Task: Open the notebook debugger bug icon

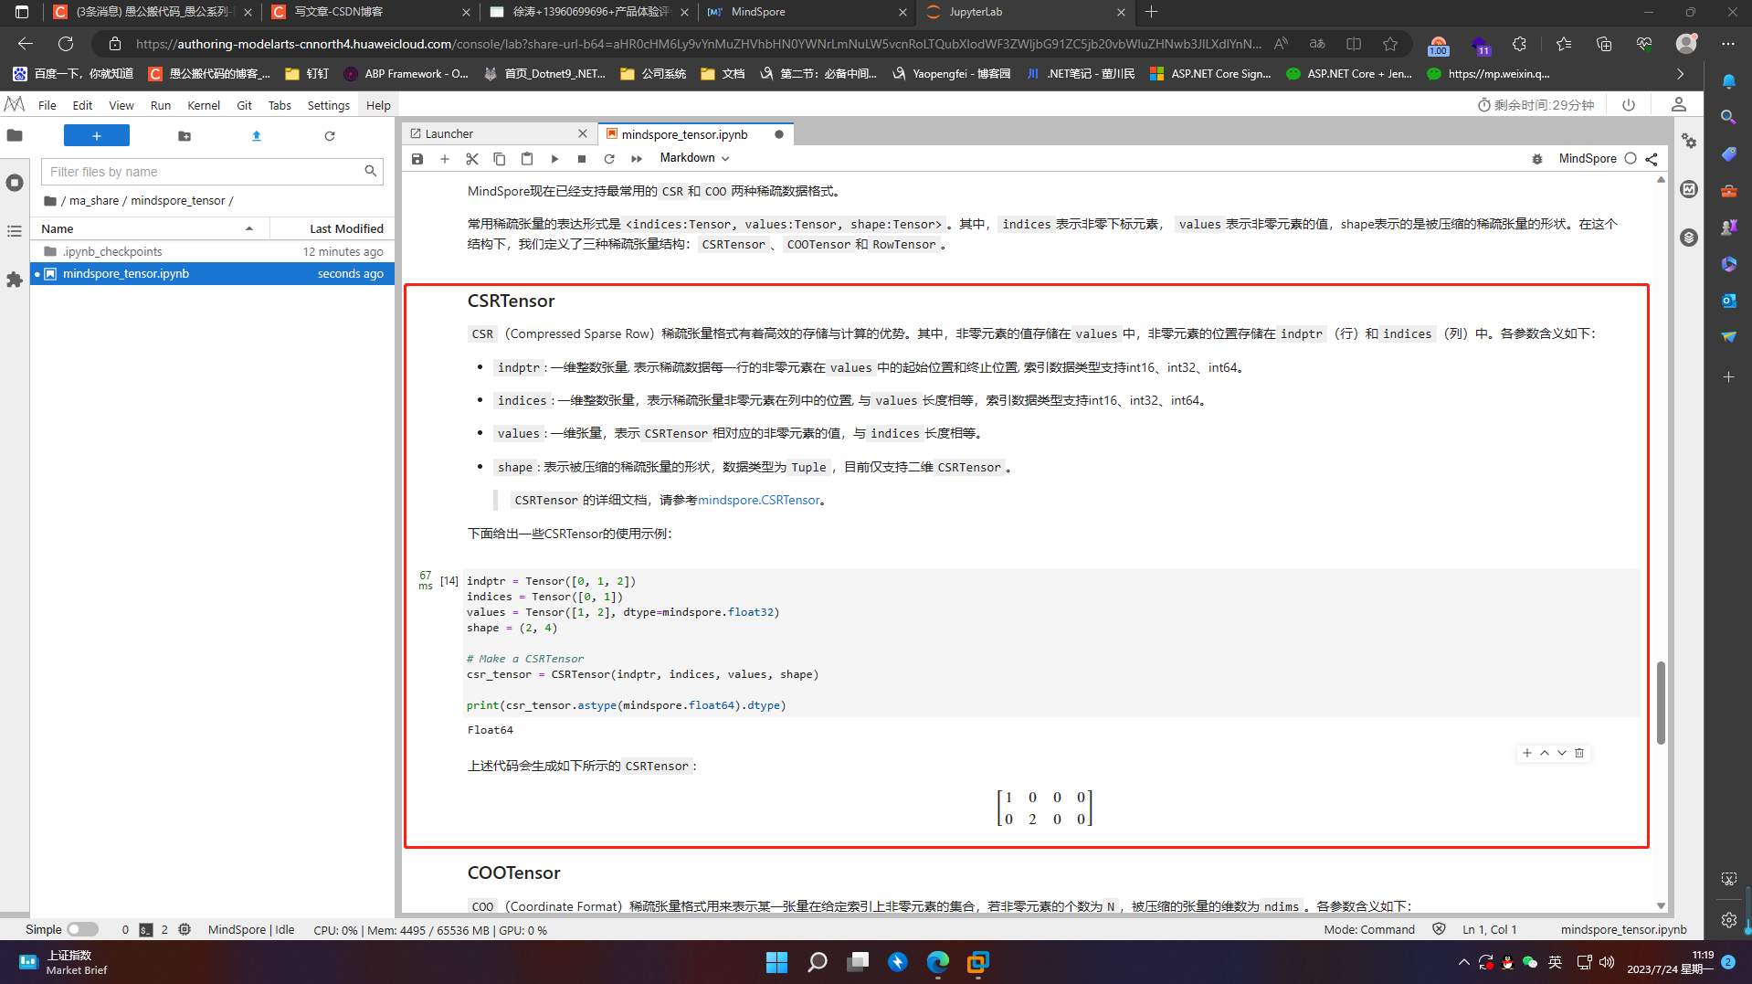Action: click(x=1537, y=159)
